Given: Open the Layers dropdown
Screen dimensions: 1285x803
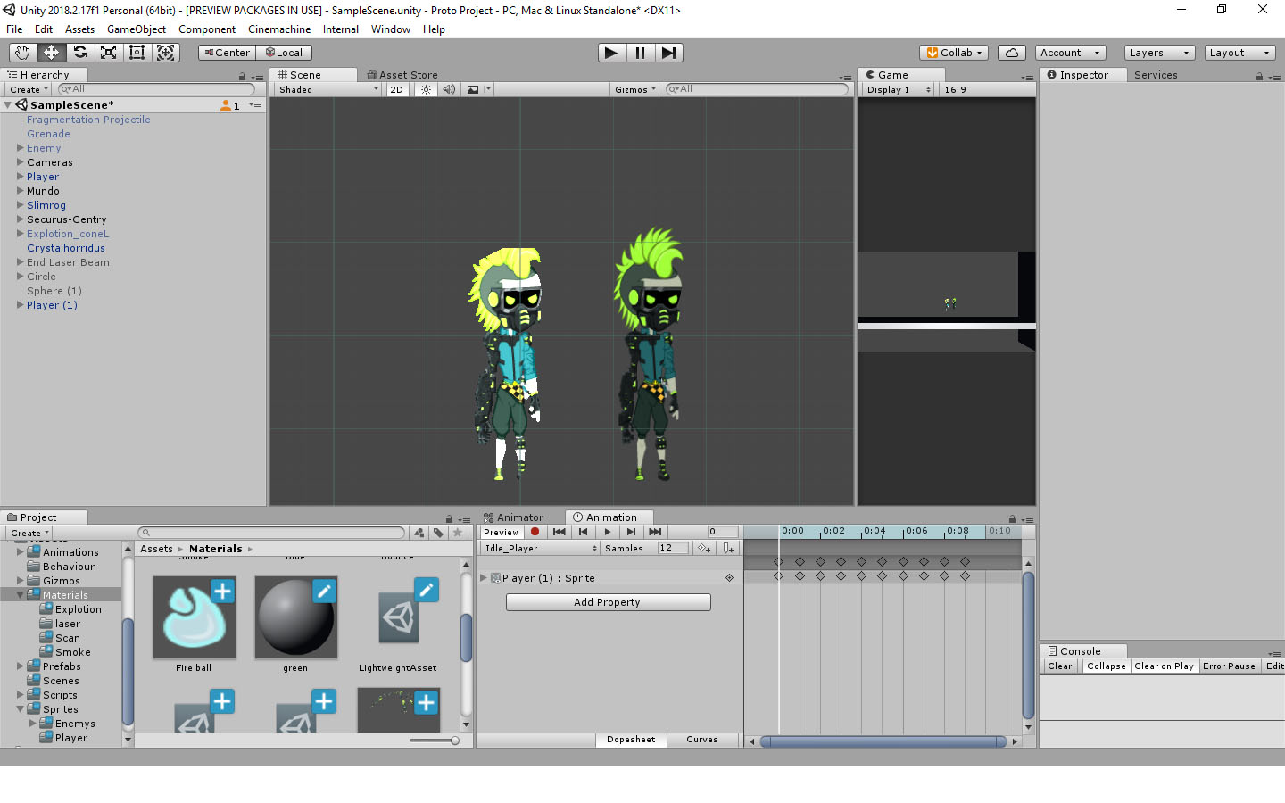Looking at the screenshot, I should 1159,53.
